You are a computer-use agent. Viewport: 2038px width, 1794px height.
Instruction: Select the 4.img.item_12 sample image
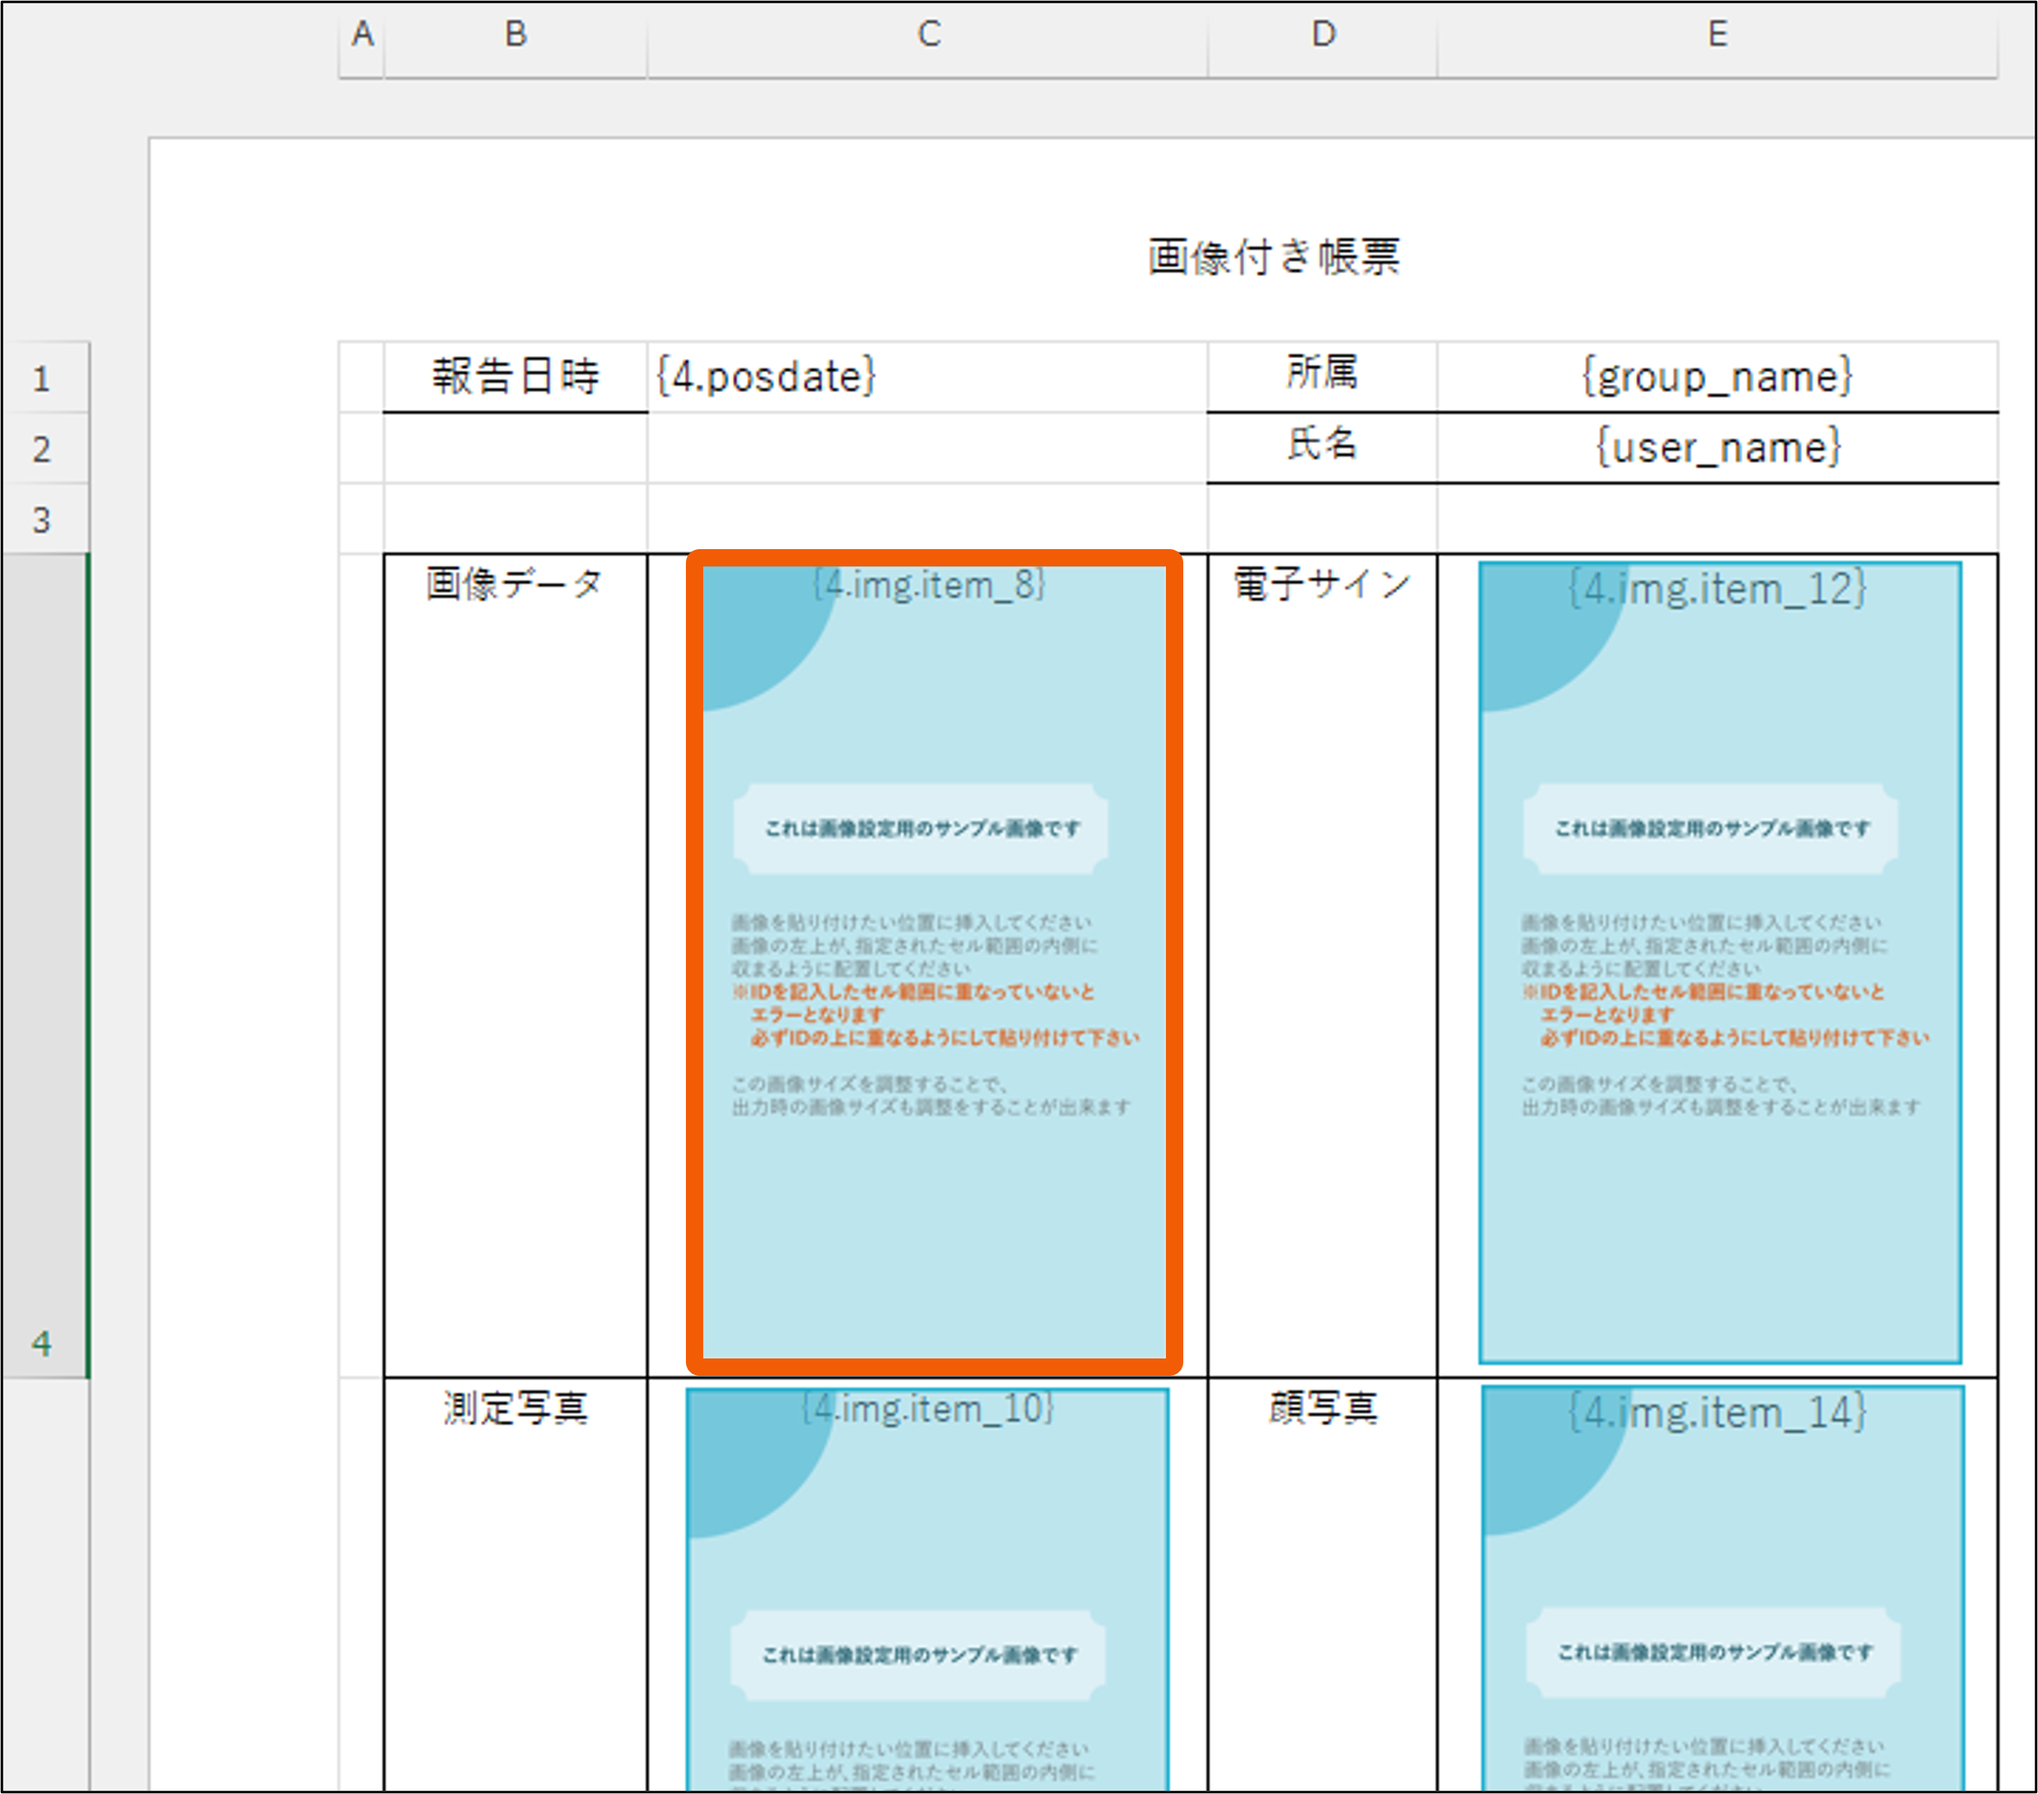[1719, 962]
